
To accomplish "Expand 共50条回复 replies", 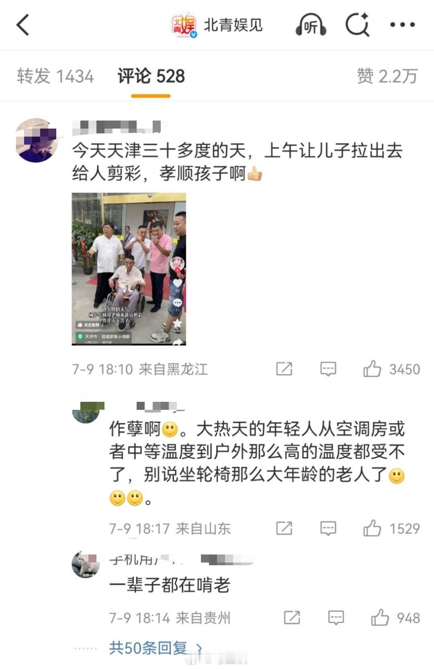I will (156, 647).
